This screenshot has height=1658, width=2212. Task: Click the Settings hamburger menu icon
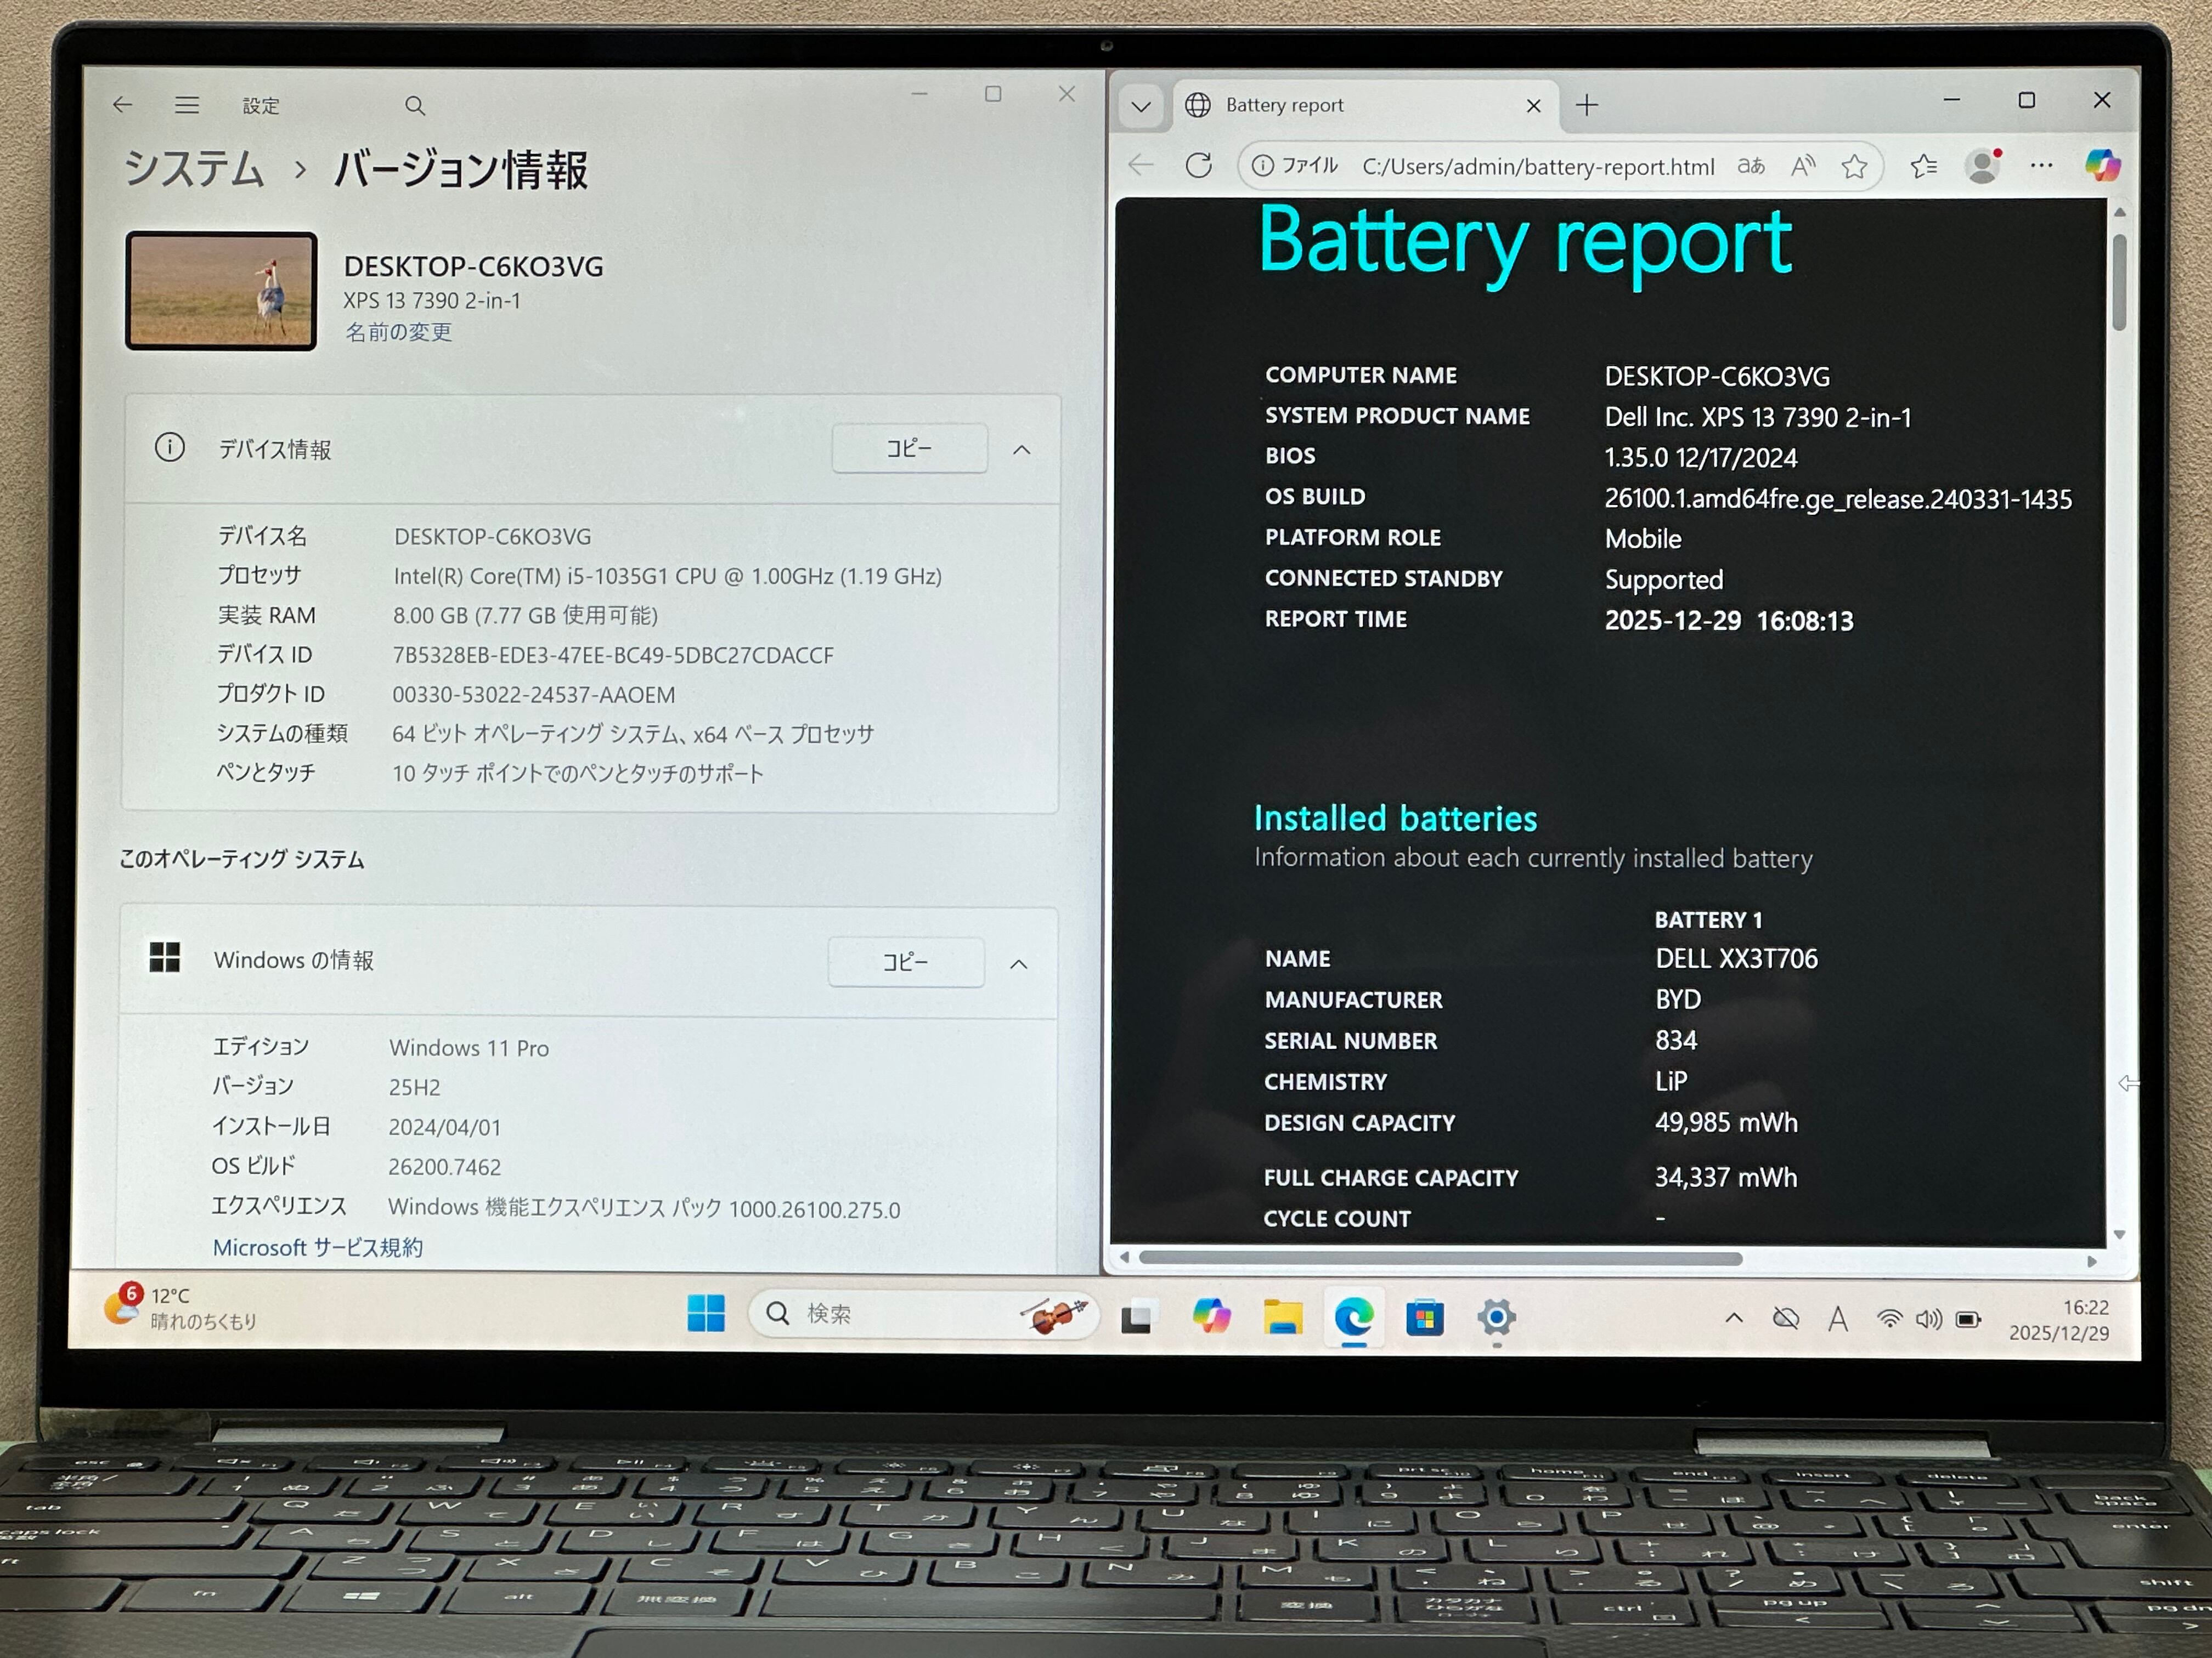(187, 105)
